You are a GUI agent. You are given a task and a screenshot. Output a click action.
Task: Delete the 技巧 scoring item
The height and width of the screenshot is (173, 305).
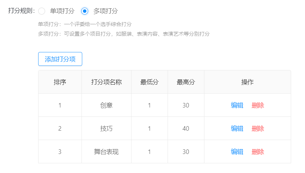pyautogui.click(x=258, y=129)
